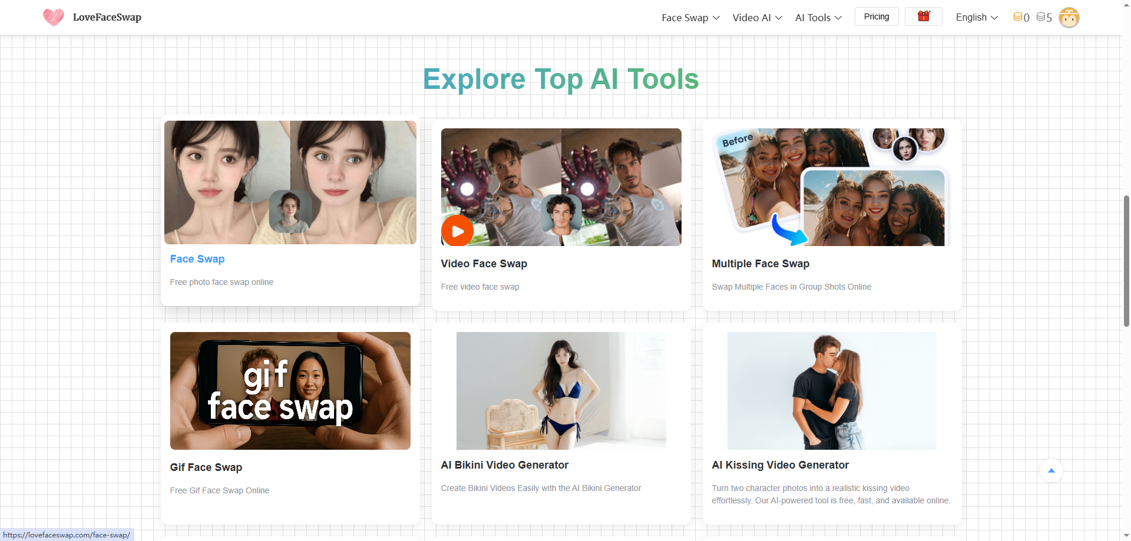Open the red gift box button
This screenshot has width=1131, height=541.
pyautogui.click(x=924, y=16)
